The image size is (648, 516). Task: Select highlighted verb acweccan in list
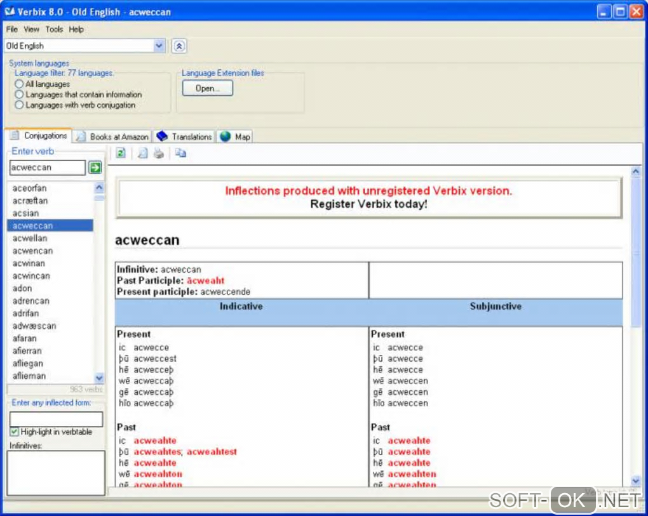[50, 226]
